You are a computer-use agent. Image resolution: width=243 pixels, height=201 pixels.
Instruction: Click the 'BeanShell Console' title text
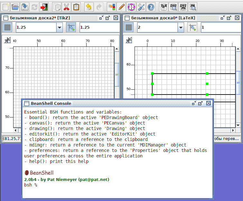tap(51, 104)
